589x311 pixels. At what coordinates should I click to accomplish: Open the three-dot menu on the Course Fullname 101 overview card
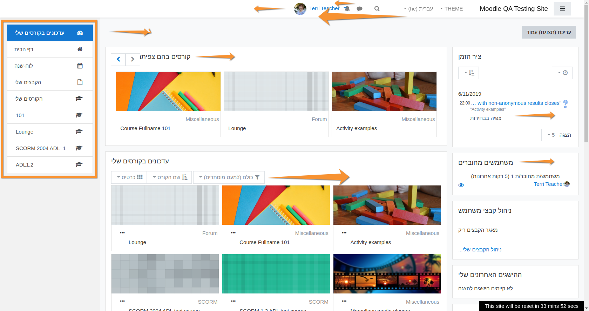tap(233, 232)
